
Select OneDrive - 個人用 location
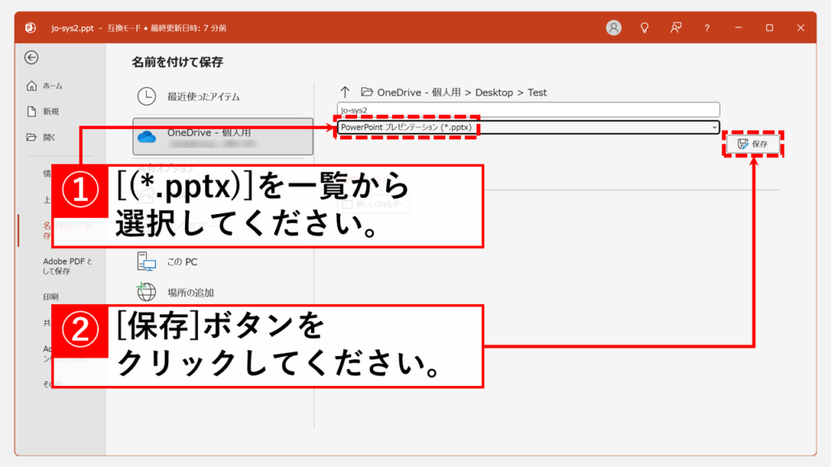click(222, 136)
